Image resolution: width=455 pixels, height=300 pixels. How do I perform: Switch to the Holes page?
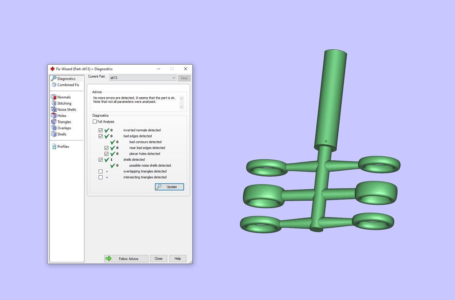[x=62, y=116]
